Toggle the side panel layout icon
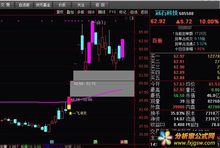Image resolution: width=220 pixels, height=148 pixels. click(x=132, y=18)
